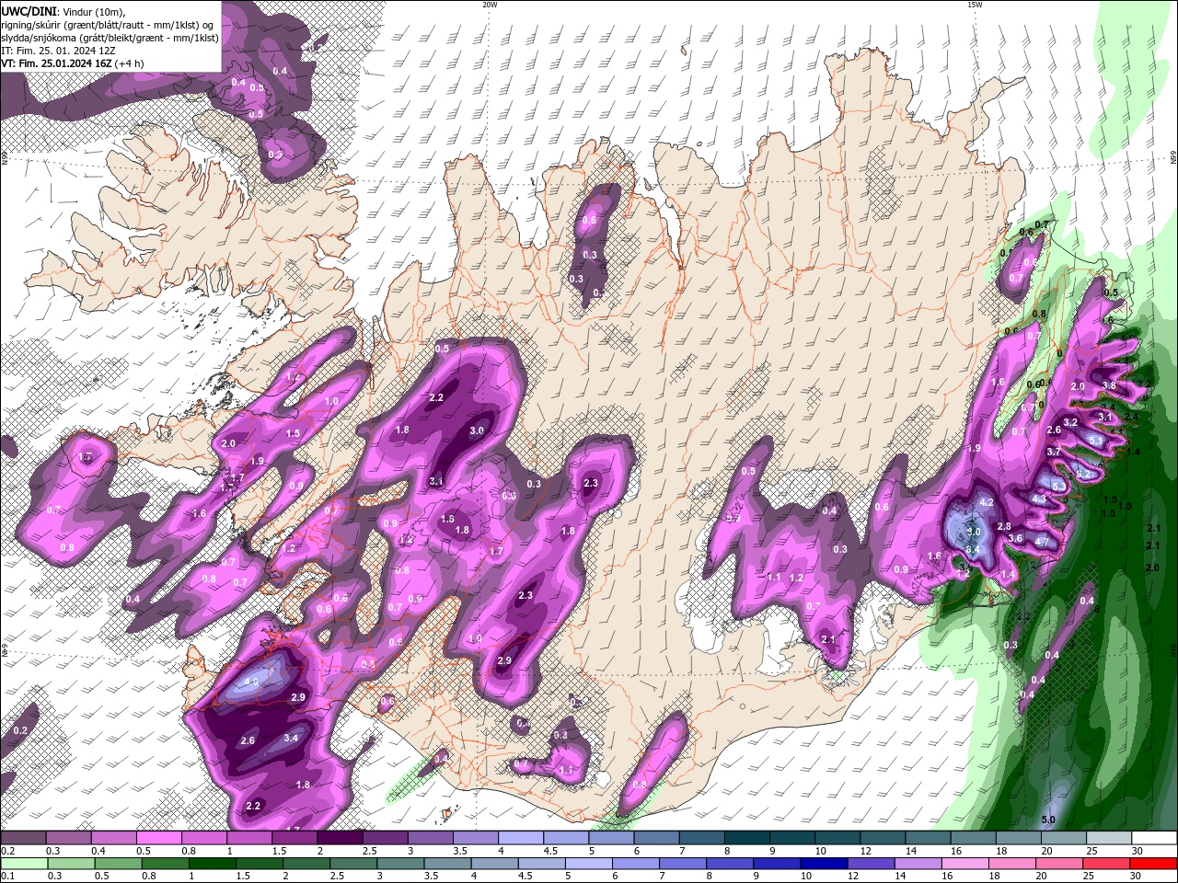Click the "3.6" value near the southeast coast
The height and width of the screenshot is (883, 1178).
[x=1015, y=538]
